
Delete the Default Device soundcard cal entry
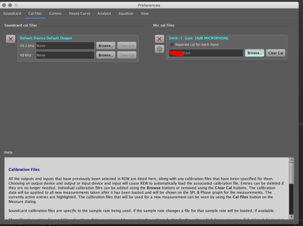click(11, 39)
